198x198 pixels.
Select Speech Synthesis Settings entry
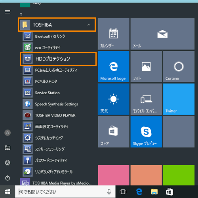tap(58, 104)
